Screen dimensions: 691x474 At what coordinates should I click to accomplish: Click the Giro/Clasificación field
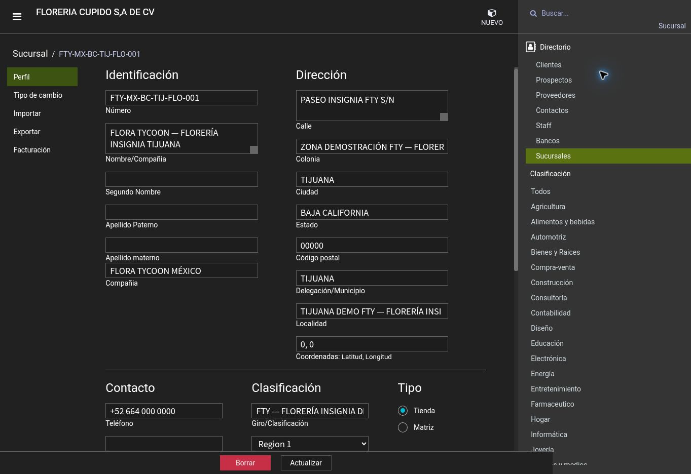(310, 411)
